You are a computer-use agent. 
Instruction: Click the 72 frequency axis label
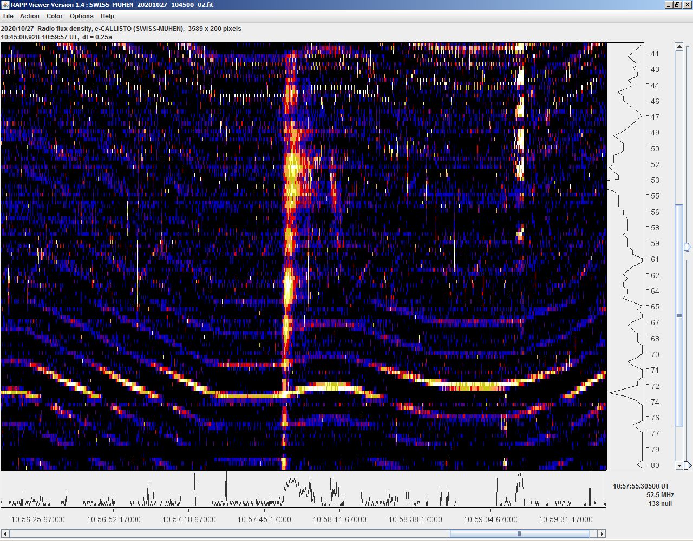655,386
